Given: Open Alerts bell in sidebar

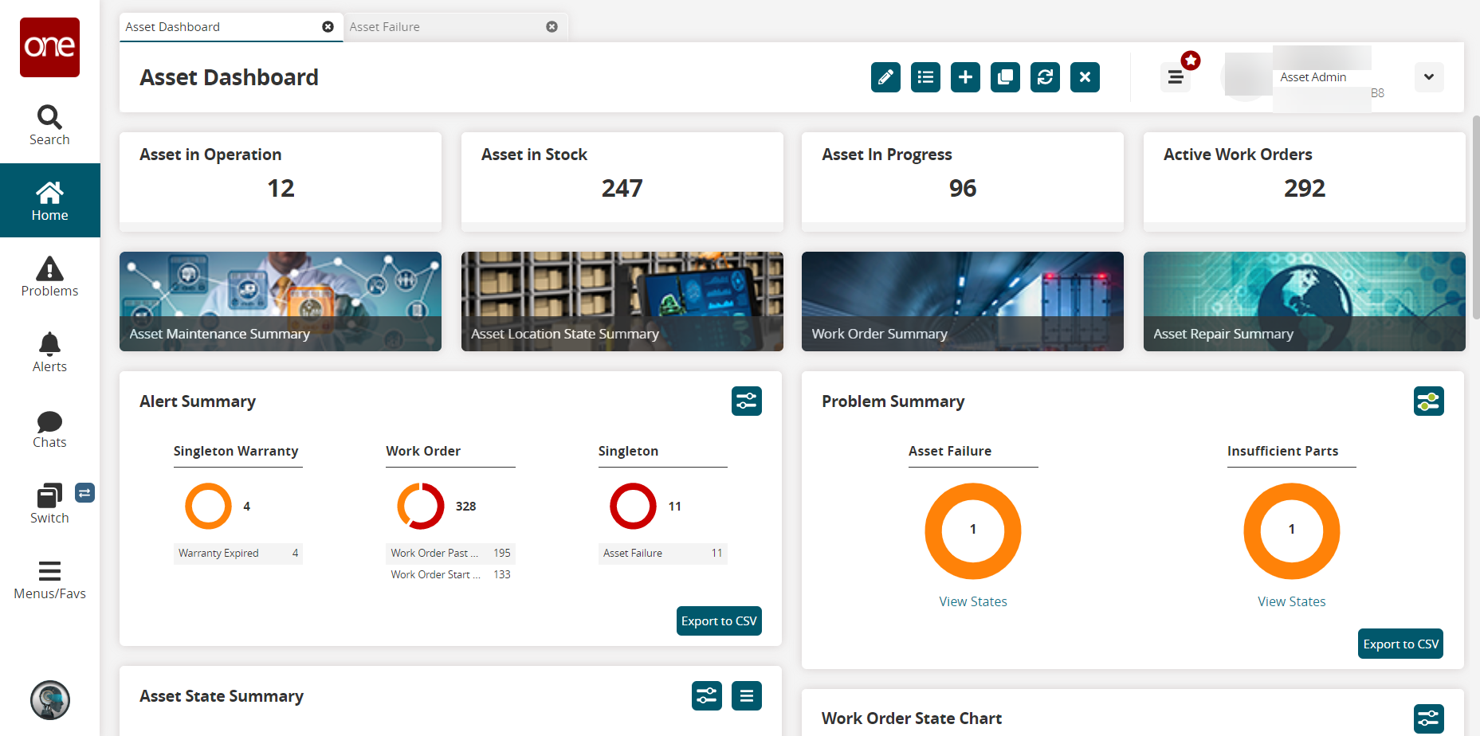Looking at the screenshot, I should point(49,352).
